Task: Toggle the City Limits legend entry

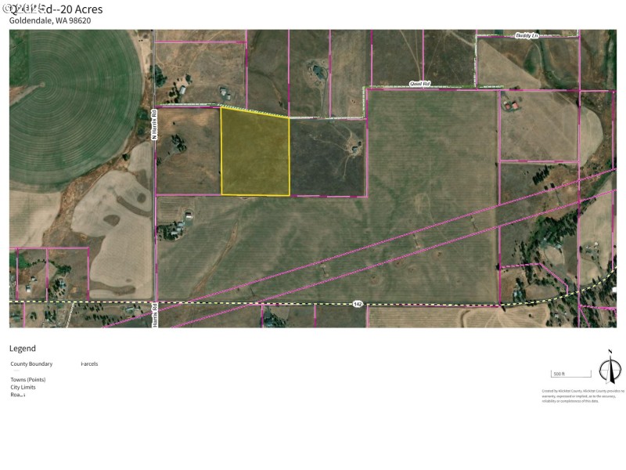Action: point(22,387)
